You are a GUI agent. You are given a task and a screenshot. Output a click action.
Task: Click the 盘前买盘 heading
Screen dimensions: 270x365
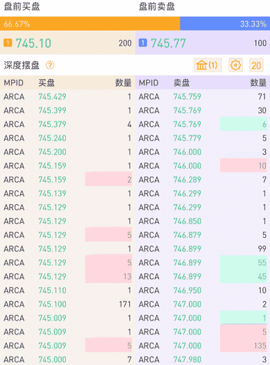click(x=22, y=6)
